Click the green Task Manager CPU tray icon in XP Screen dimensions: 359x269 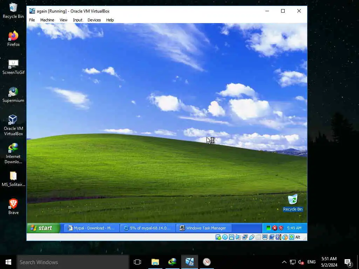268,228
